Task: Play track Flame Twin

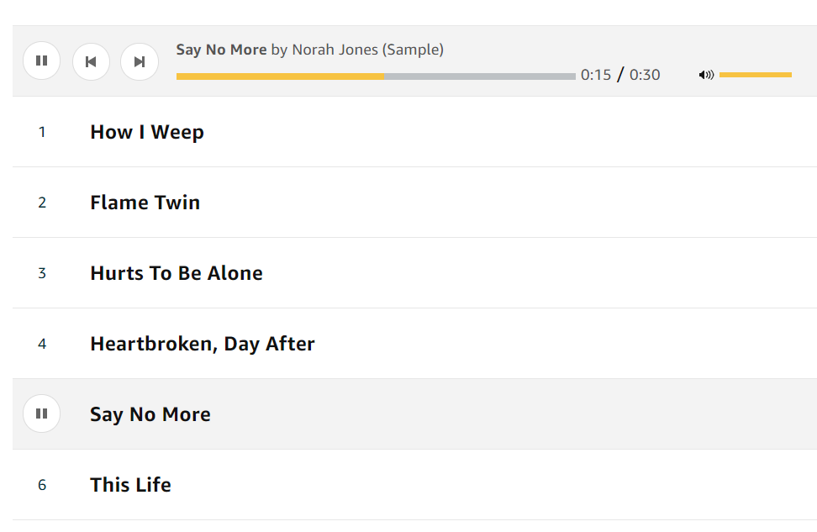Action: click(x=145, y=203)
